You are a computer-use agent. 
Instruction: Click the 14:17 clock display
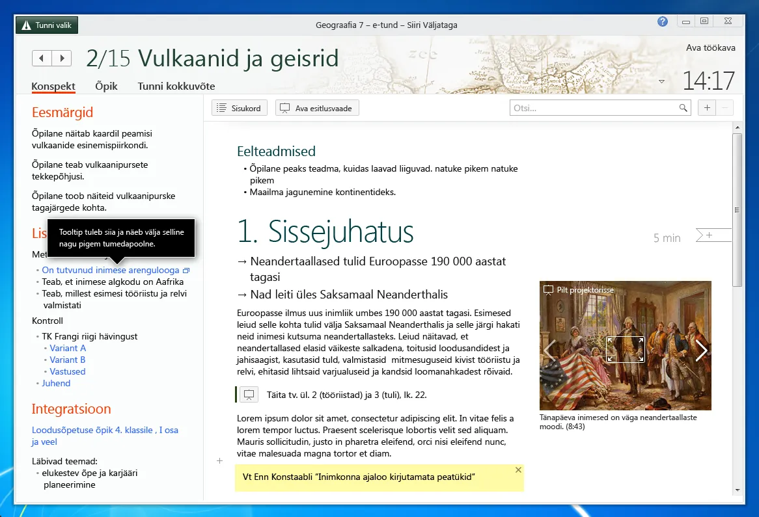[708, 80]
